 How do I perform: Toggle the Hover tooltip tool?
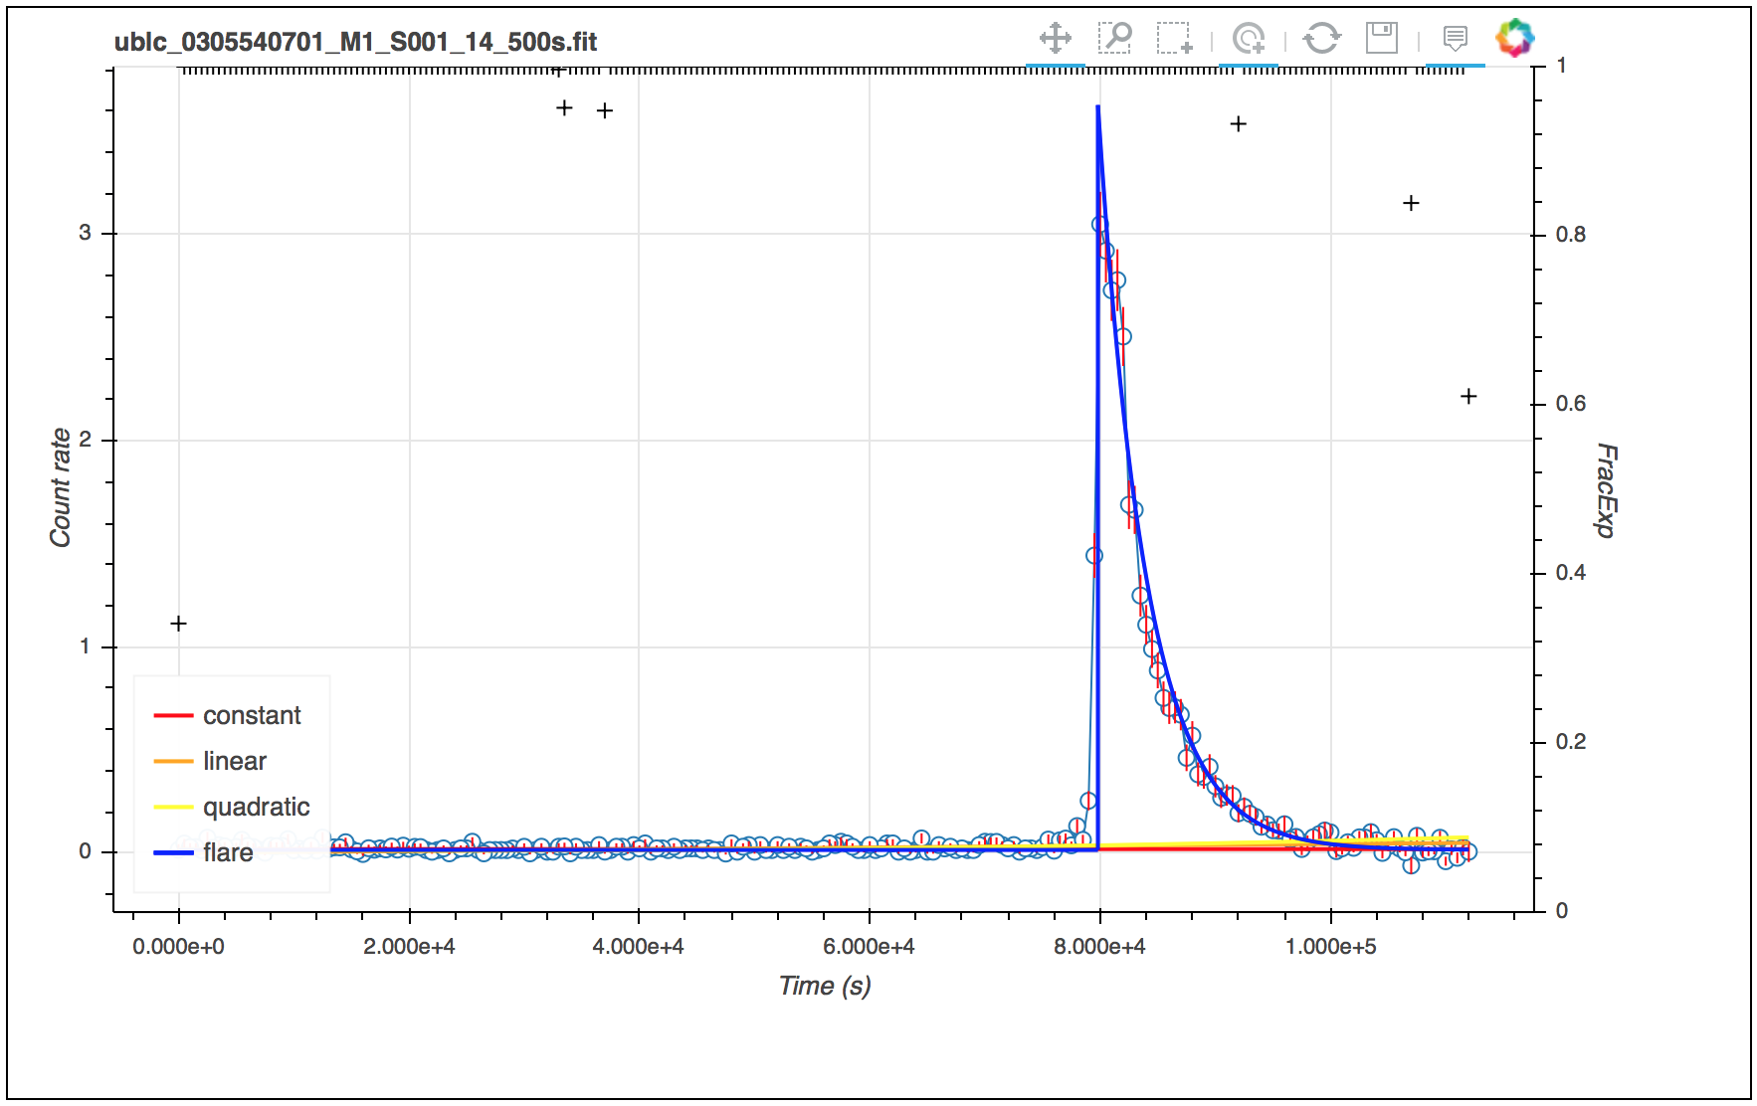(1455, 39)
